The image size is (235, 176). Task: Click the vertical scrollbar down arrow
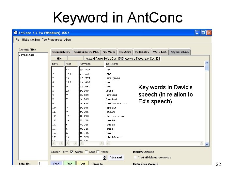pyautogui.click(x=207, y=144)
